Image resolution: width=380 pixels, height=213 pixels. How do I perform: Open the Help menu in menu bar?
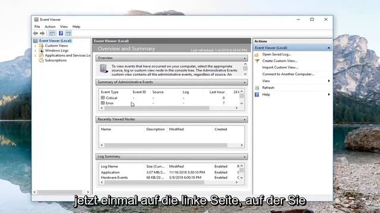(77, 27)
